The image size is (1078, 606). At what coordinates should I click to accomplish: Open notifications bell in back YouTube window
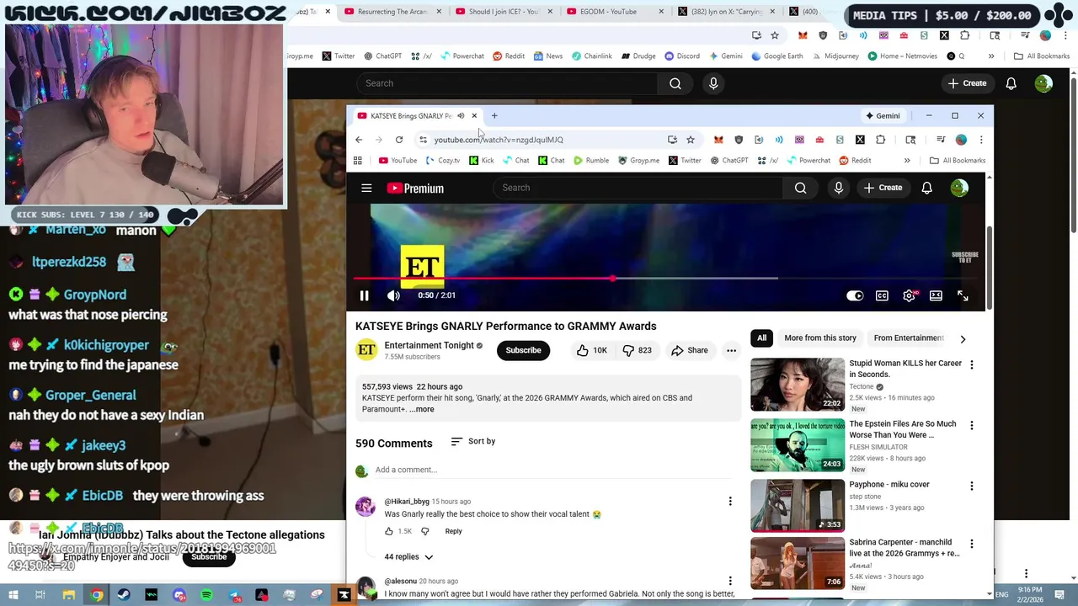(x=1011, y=83)
